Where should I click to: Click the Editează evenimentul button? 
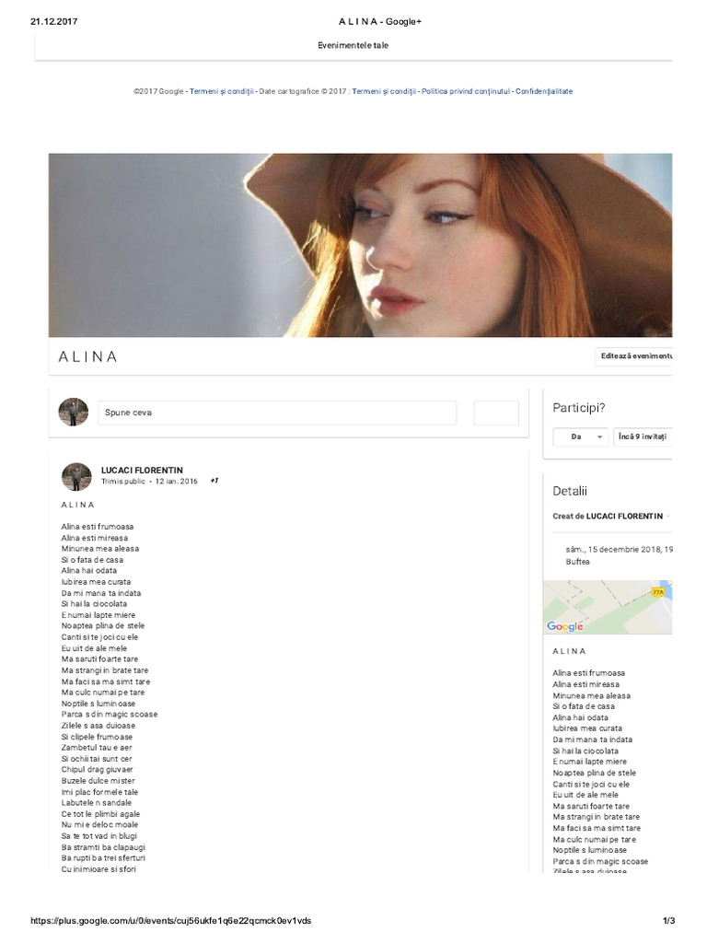pos(633,356)
